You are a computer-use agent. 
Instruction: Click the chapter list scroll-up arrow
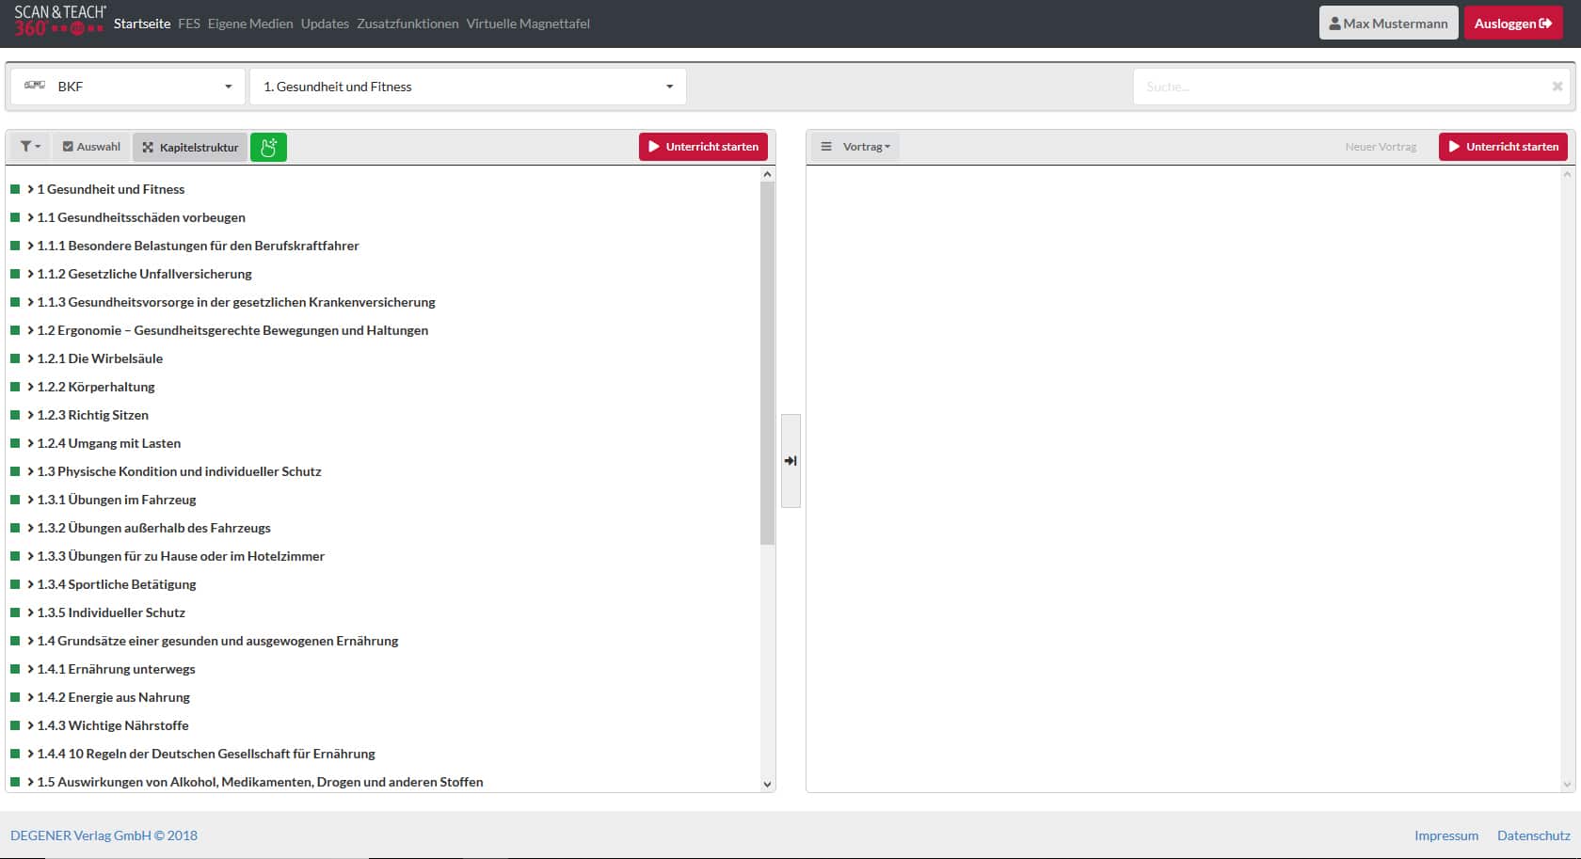pyautogui.click(x=767, y=174)
